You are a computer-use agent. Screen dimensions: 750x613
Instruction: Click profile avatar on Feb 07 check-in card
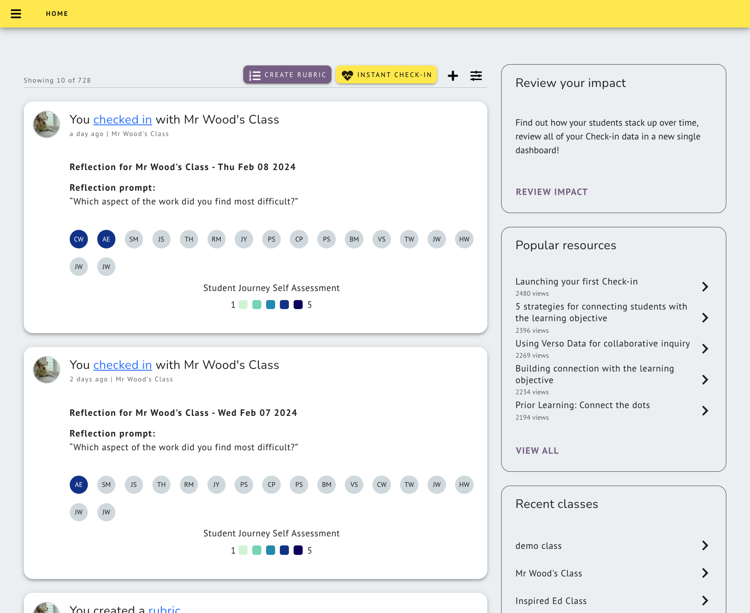coord(46,370)
